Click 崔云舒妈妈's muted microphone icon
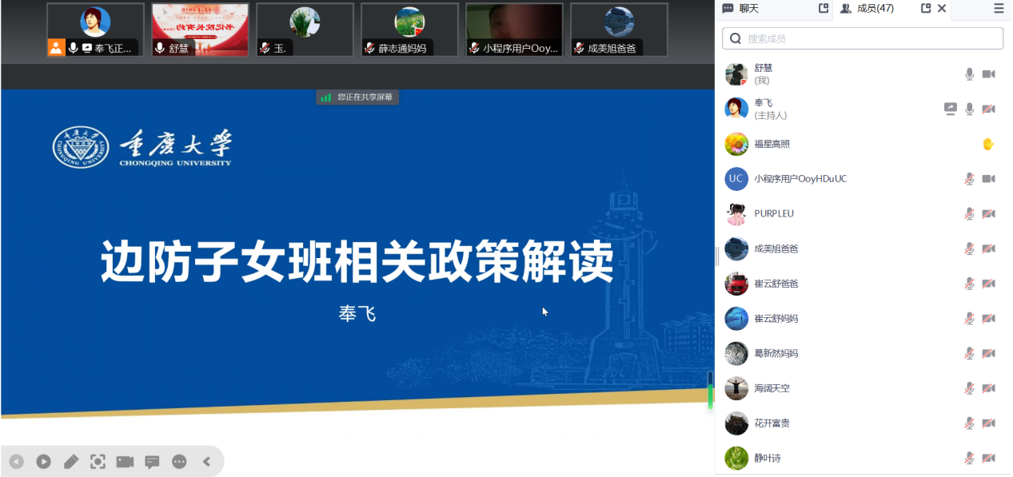This screenshot has height=477, width=1013. 969,318
